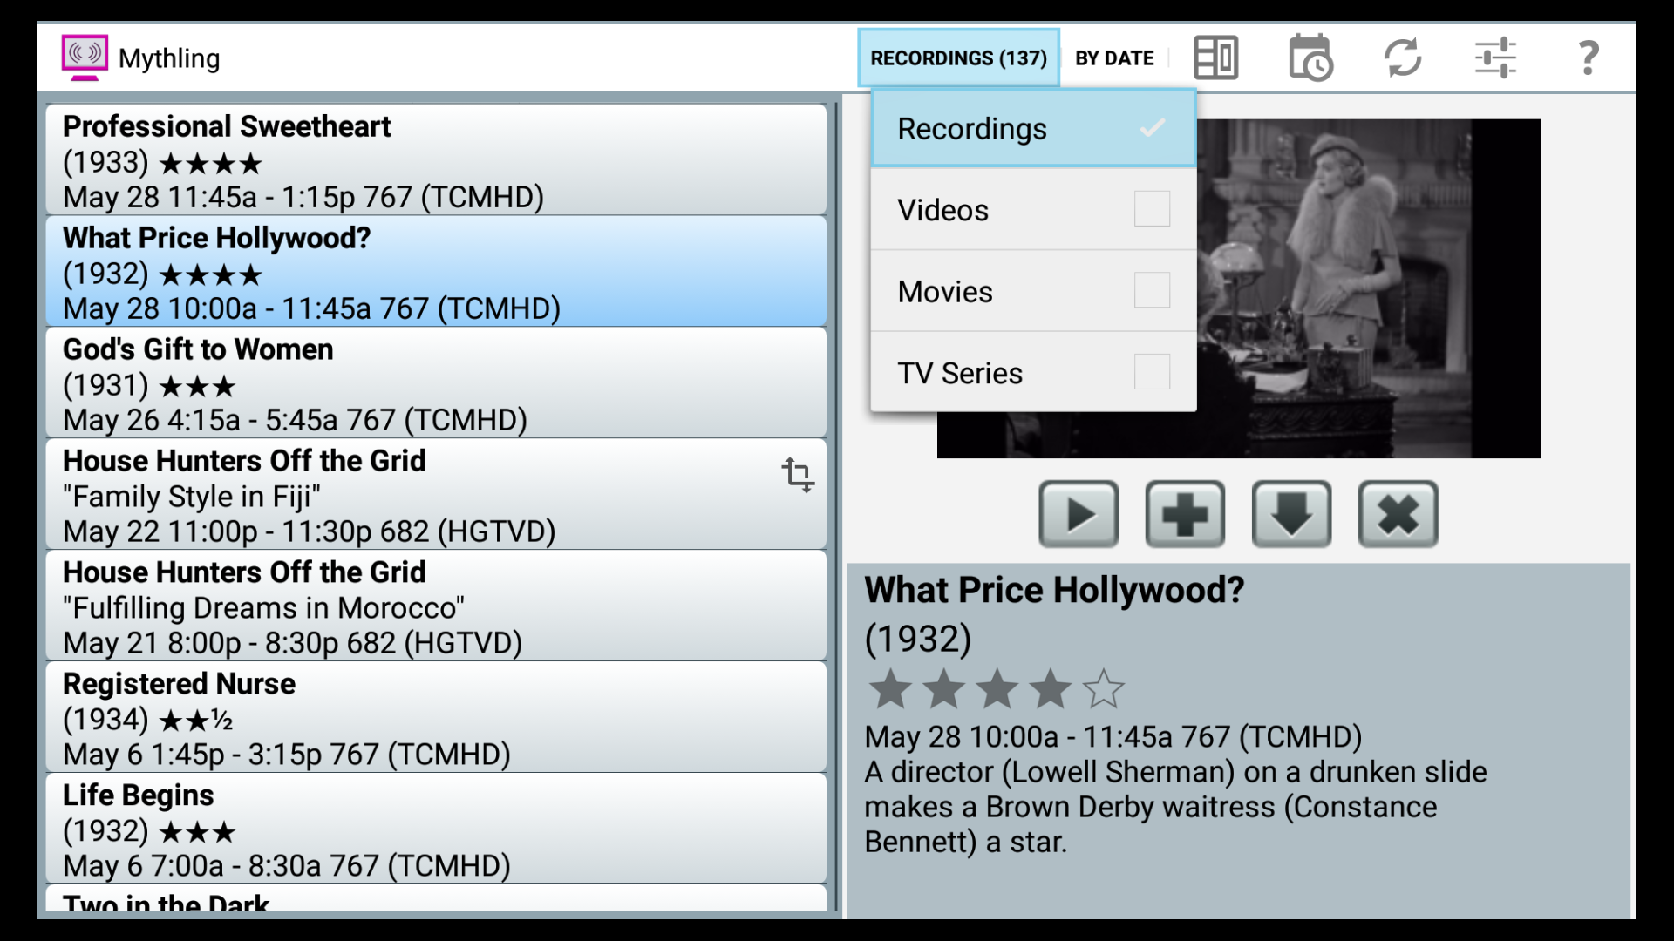Delete recording with X button
The image size is (1674, 941).
[x=1398, y=514]
